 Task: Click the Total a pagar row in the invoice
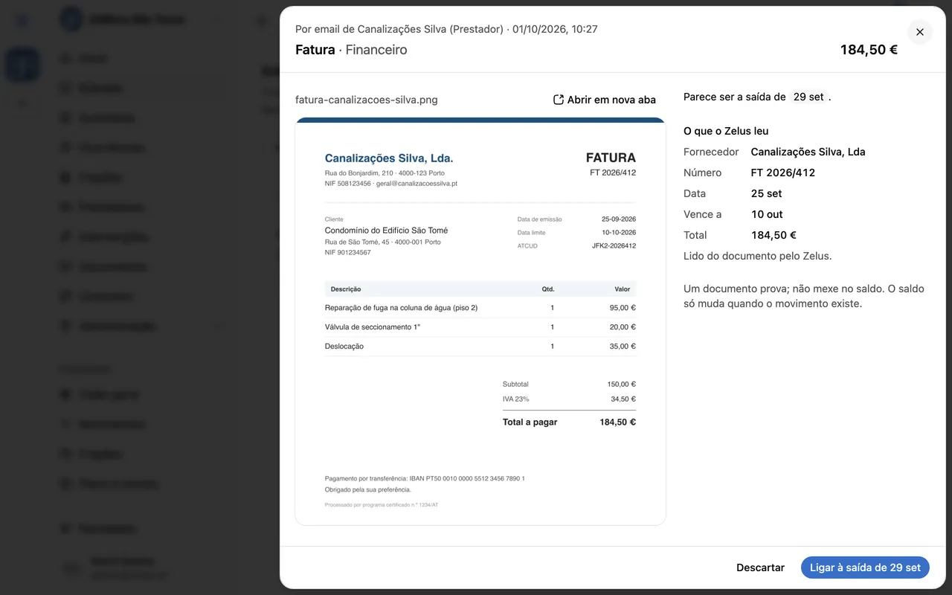[x=569, y=422]
